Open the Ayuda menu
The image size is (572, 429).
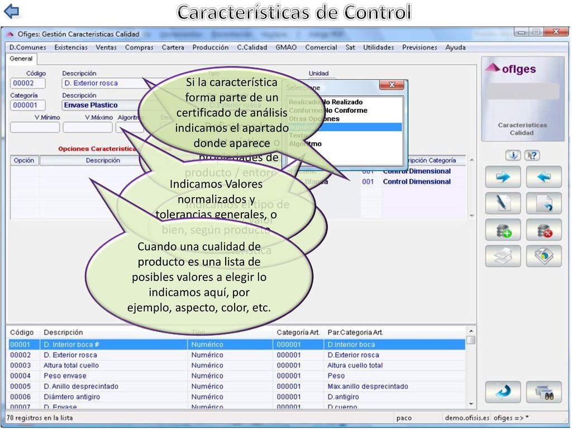click(455, 47)
